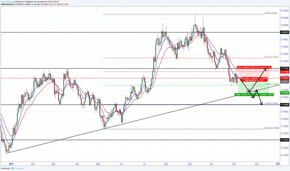Click the 0.76000 price axis tick

285,90
